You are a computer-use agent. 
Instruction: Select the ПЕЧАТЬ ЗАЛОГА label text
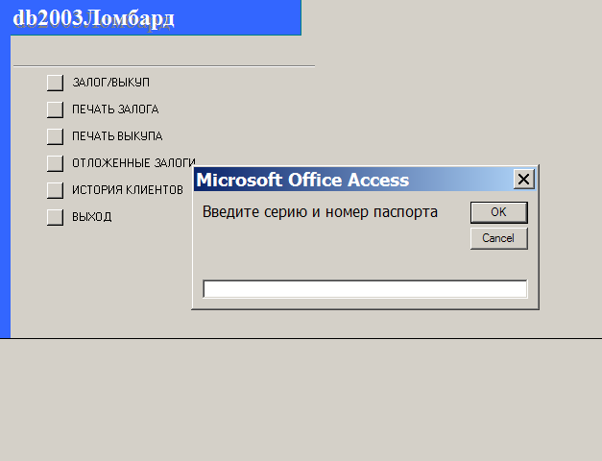[x=115, y=109]
